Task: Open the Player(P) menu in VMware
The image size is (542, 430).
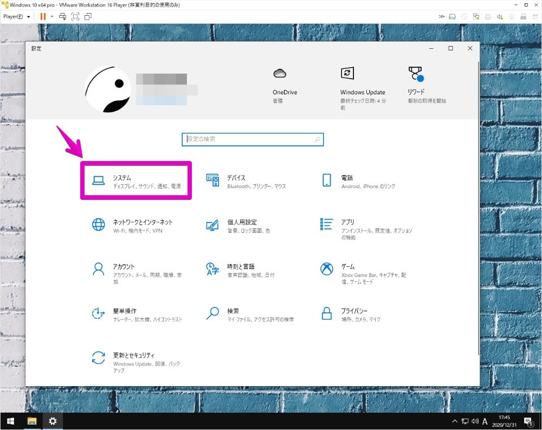Action: (x=16, y=17)
